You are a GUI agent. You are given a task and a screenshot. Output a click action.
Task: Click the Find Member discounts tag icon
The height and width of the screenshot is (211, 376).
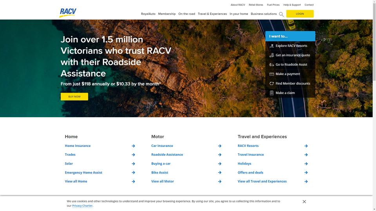tap(271, 84)
